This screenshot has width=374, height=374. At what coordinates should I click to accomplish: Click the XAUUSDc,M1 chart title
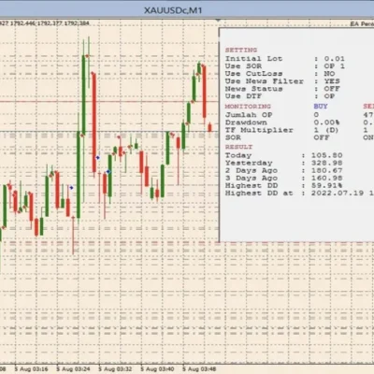(173, 10)
